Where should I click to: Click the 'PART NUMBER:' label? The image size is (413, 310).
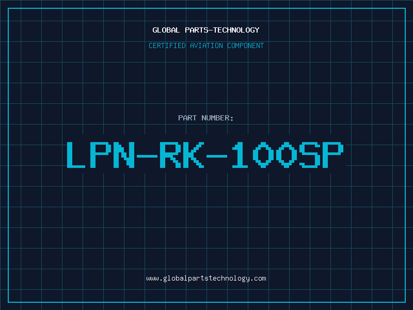coord(205,118)
